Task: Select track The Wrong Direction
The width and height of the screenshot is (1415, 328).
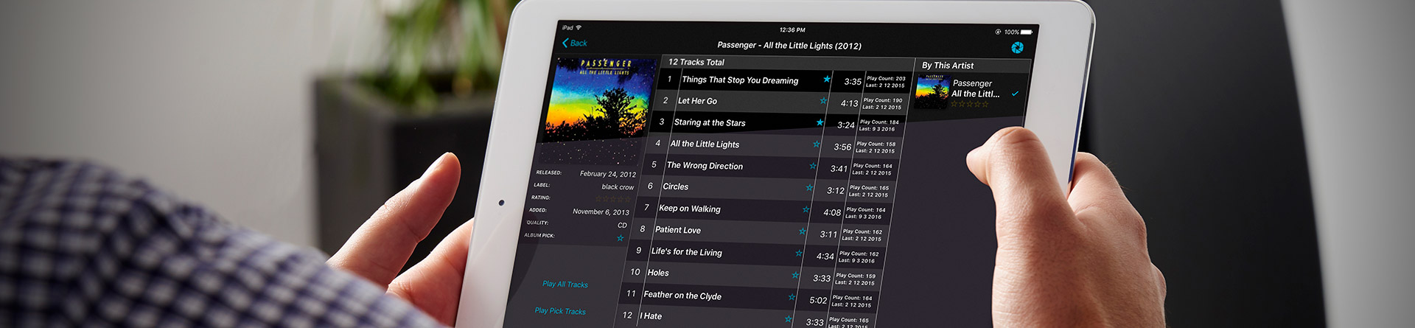Action: point(705,166)
